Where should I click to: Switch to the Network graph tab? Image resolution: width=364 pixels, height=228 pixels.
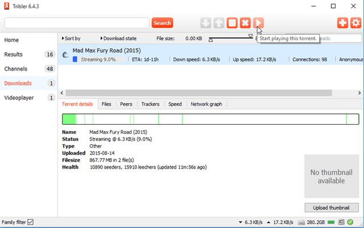(x=206, y=104)
